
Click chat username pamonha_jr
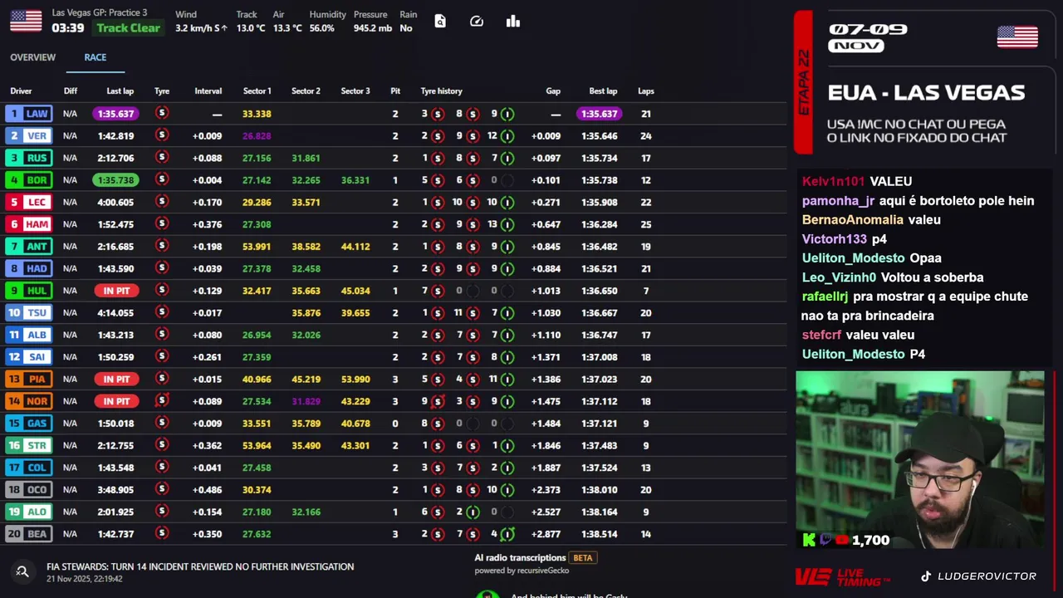click(x=839, y=200)
